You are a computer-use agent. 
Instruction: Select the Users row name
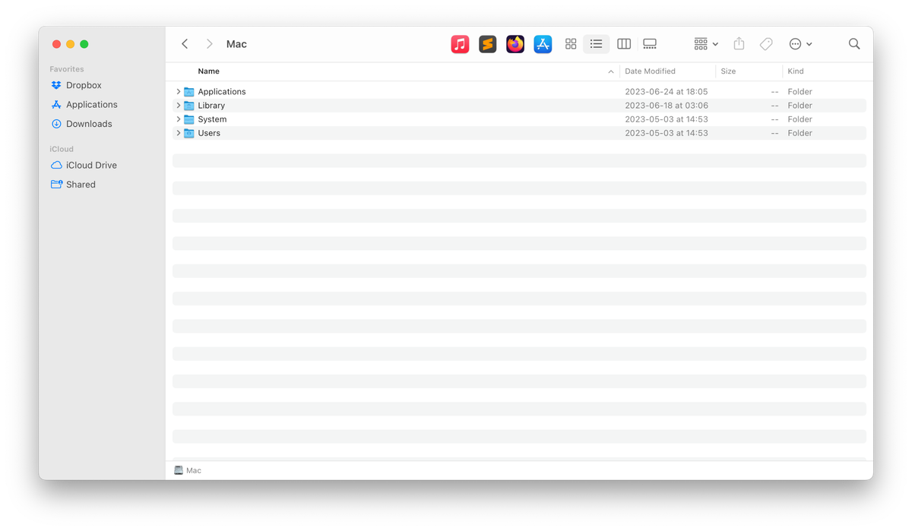(x=209, y=133)
